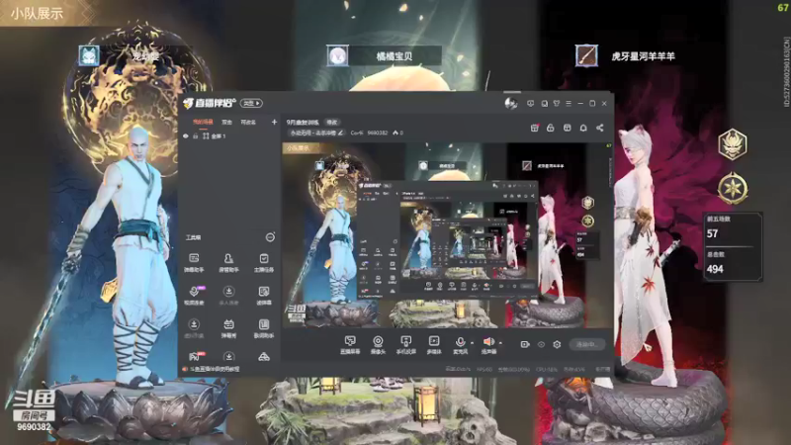This screenshot has height=445, width=791.
Task: Click the car-shaped tool icon in toolbox
Action: coord(264,357)
